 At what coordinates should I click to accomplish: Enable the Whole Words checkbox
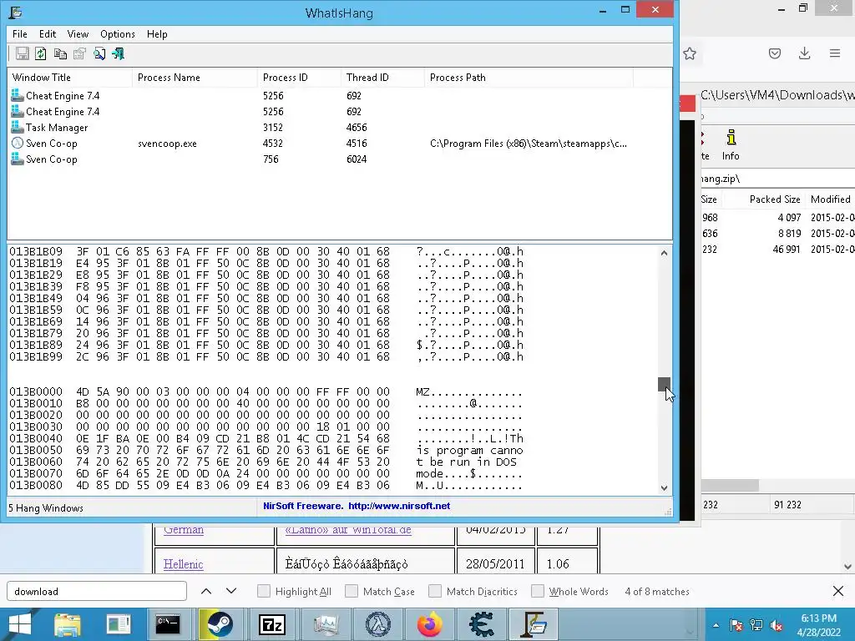538,591
